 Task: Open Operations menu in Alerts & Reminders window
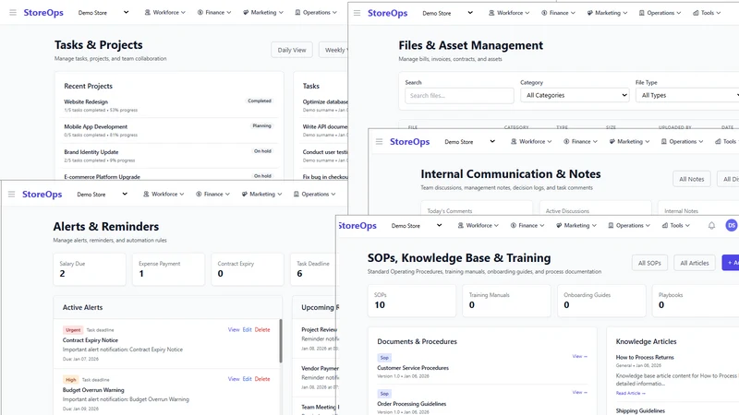314,195
